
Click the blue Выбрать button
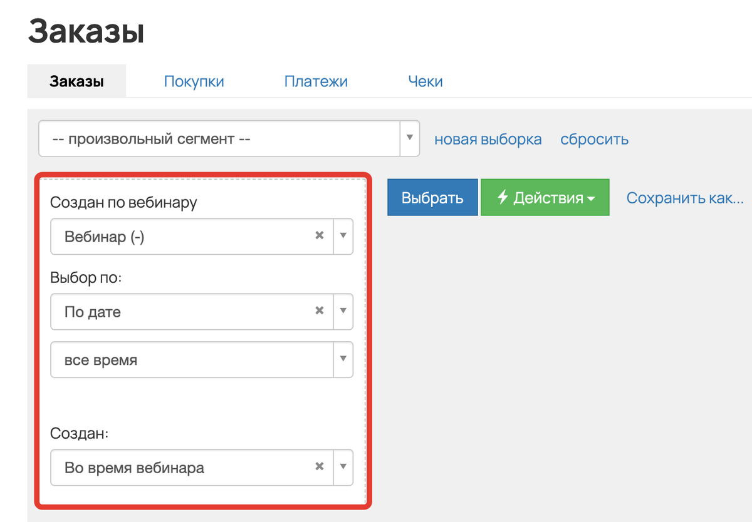432,197
